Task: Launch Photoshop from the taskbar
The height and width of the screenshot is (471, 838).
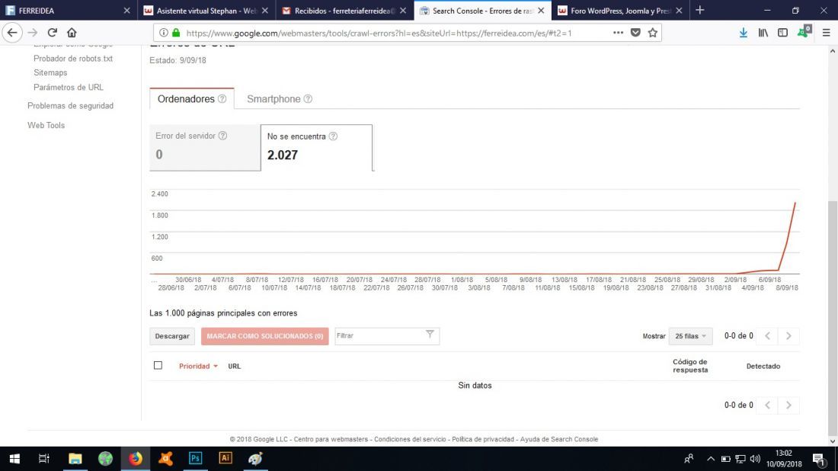Action: pyautogui.click(x=195, y=459)
